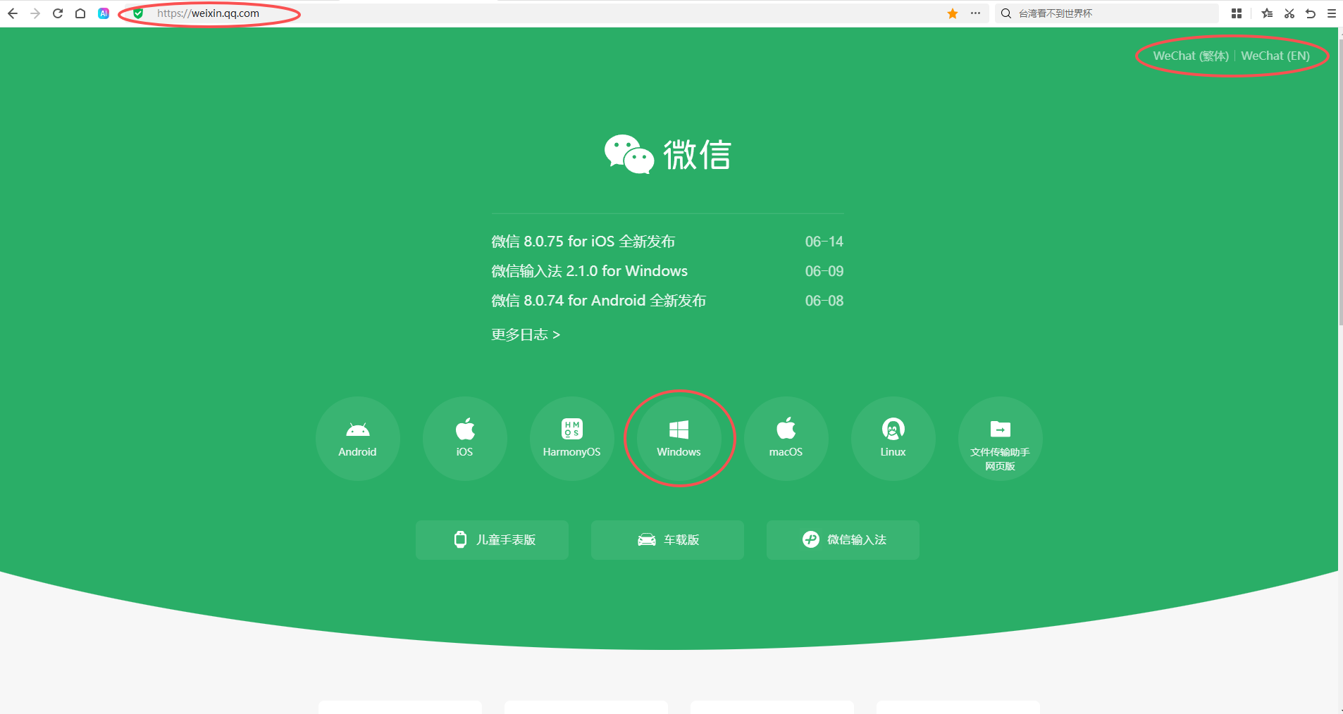Click the 微信 logo
This screenshot has width=1343, height=714.
tap(668, 154)
